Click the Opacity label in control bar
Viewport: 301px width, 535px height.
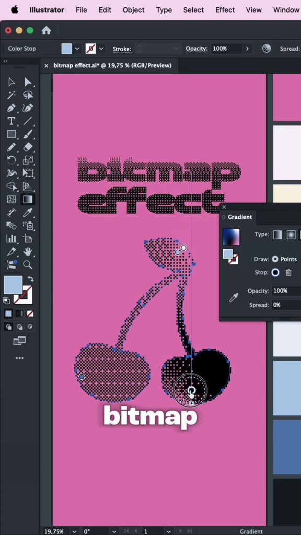(196, 49)
